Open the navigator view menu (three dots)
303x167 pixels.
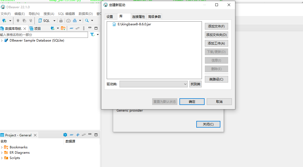pyautogui.click(x=84, y=28)
